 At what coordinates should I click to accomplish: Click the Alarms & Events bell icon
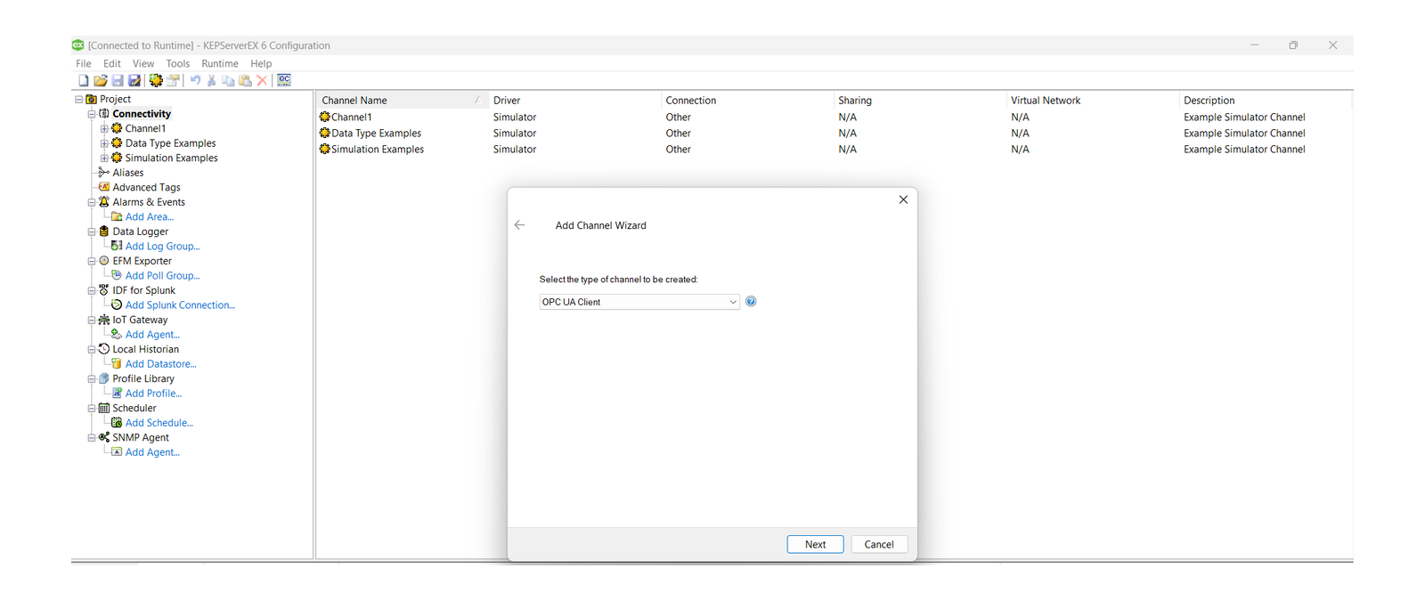104,202
